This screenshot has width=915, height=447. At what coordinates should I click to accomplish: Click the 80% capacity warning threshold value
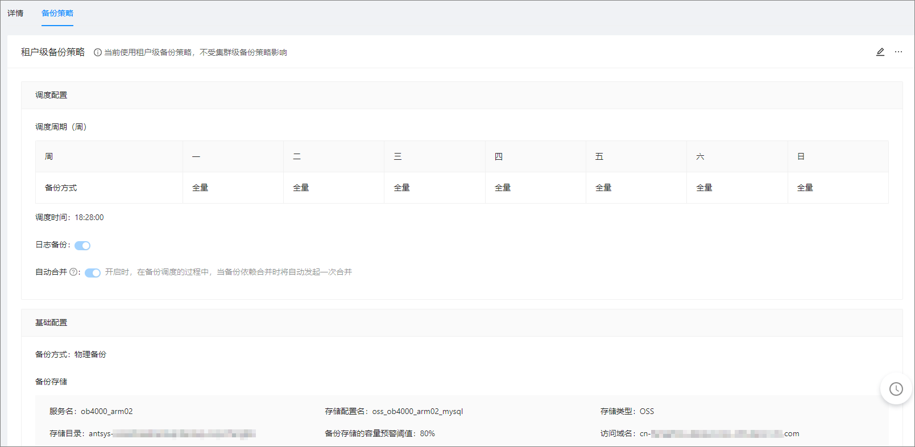click(428, 433)
